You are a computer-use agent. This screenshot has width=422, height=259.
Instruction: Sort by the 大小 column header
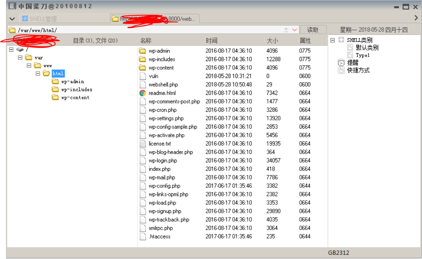[x=272, y=40]
